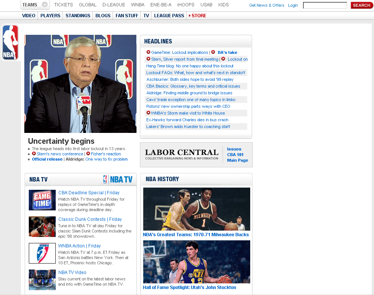This screenshot has width=374, height=295.
Task: Open GLOBAL in top navigation
Action: (88, 5)
